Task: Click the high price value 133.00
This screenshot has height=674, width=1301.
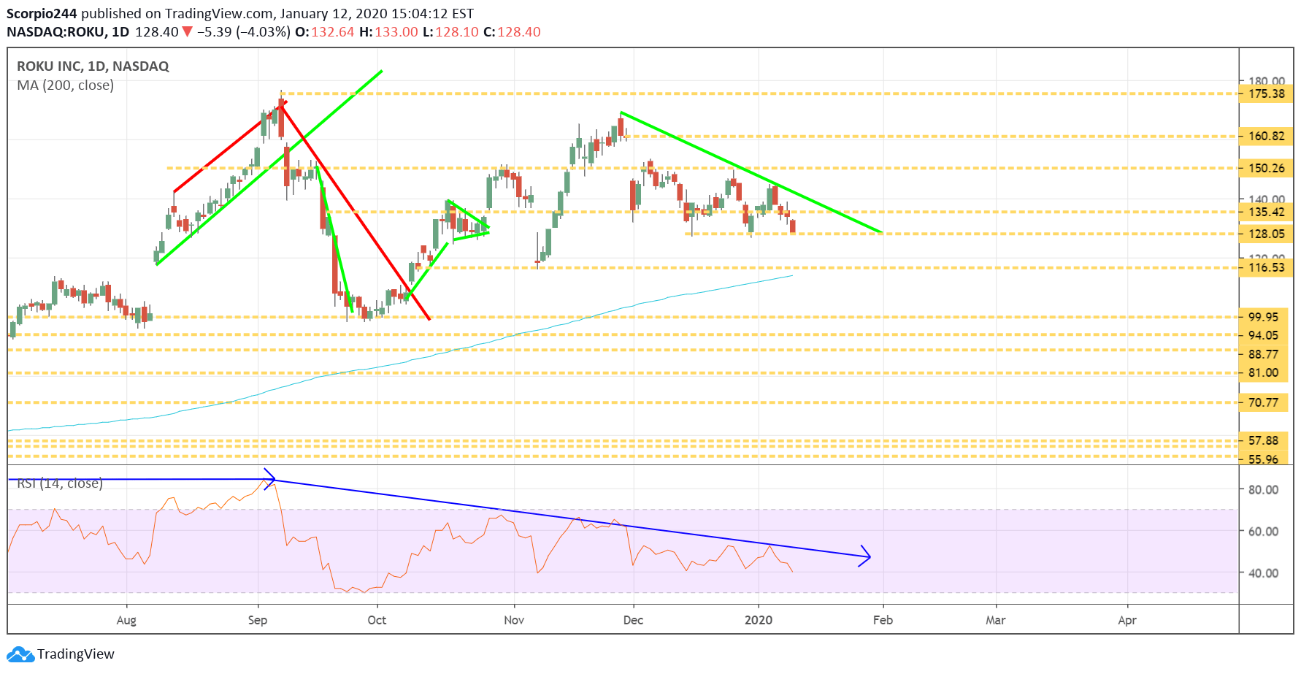Action: (x=396, y=32)
